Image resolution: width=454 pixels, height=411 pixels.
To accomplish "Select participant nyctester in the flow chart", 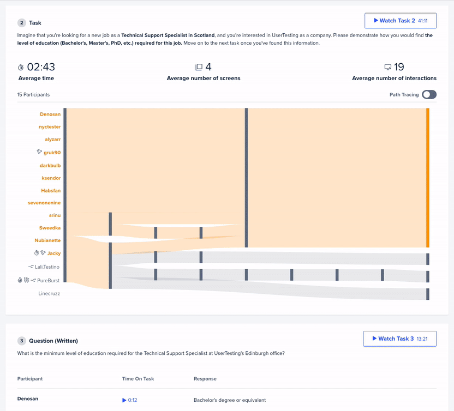I will [x=50, y=127].
